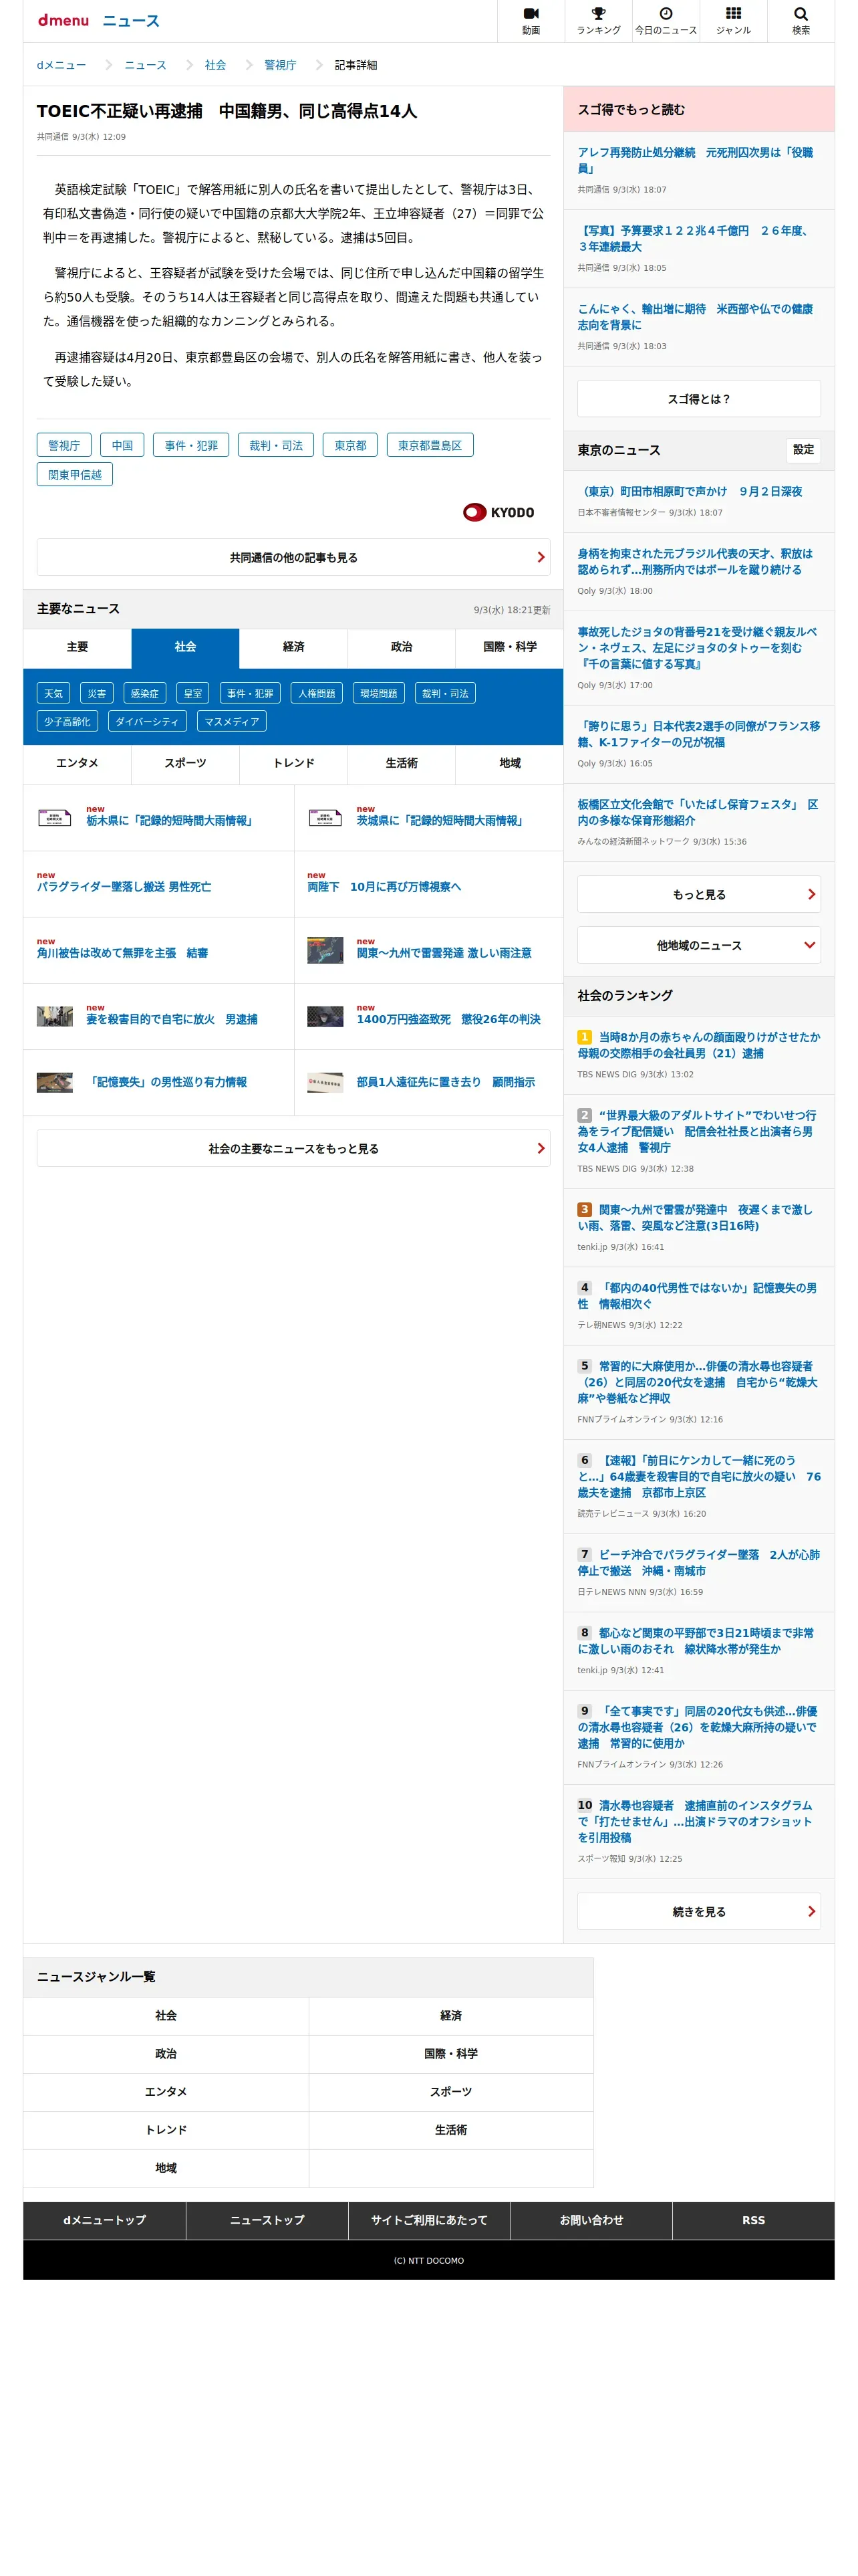Click the 栃木県 heavy rain news thumbnail
This screenshot has width=858, height=2576.
(x=55, y=817)
